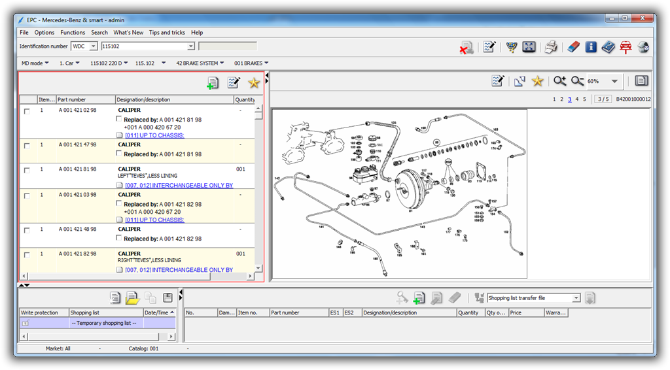Open shopping list folder icon
The image size is (670, 370).
coord(132,297)
